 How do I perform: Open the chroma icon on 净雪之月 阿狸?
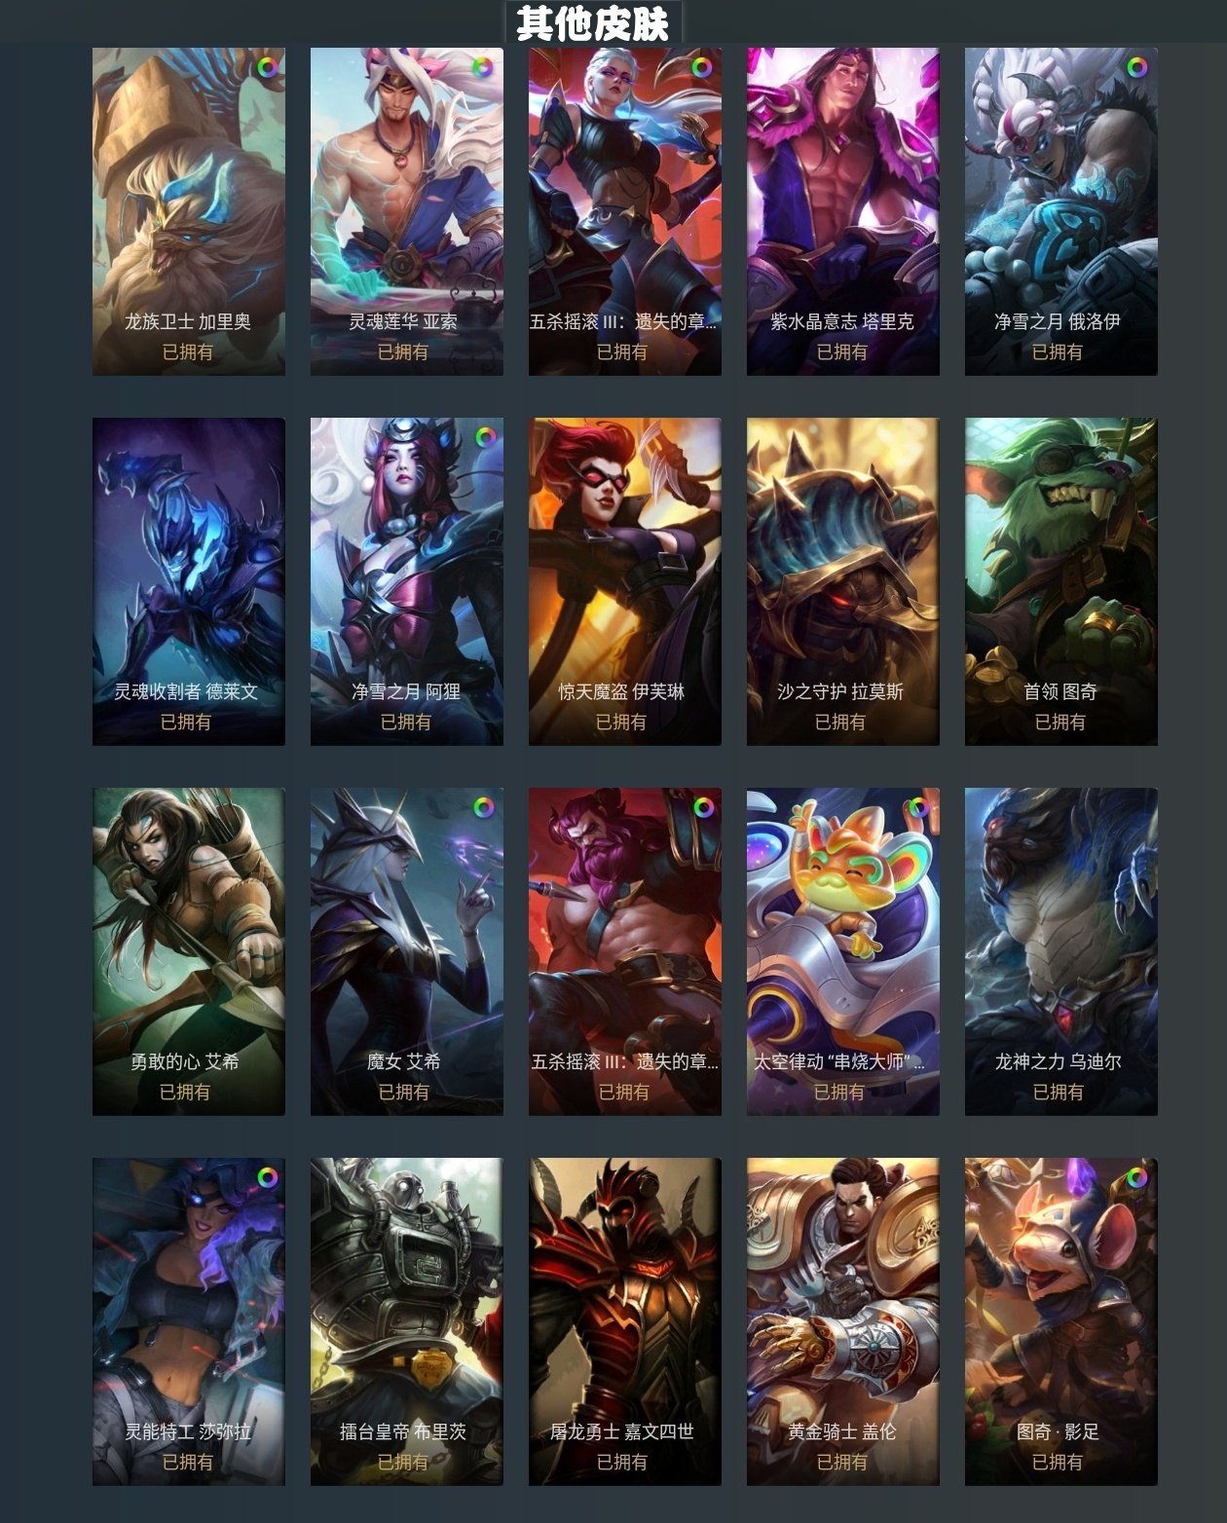(484, 437)
